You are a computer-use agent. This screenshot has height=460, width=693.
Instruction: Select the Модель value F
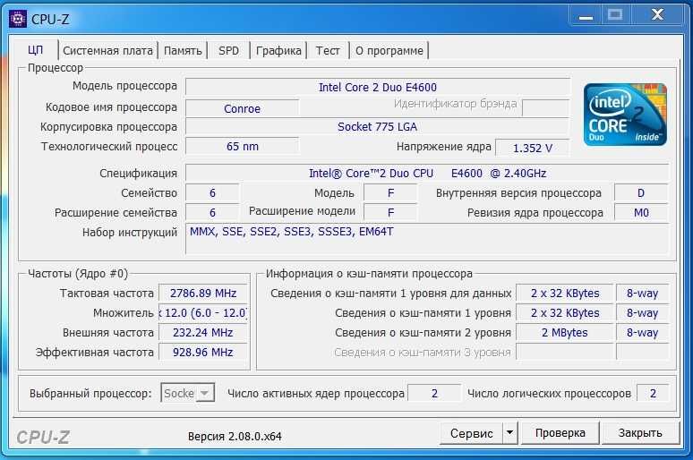[x=390, y=193]
